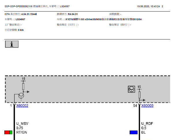The height and width of the screenshot is (140, 173).
Task: Select the U_MSV signal label
Action: click(22, 124)
